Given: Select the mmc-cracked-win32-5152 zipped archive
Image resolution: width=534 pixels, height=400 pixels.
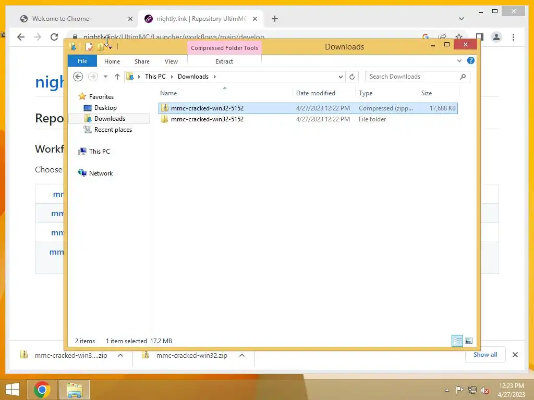Looking at the screenshot, I should coord(308,108).
